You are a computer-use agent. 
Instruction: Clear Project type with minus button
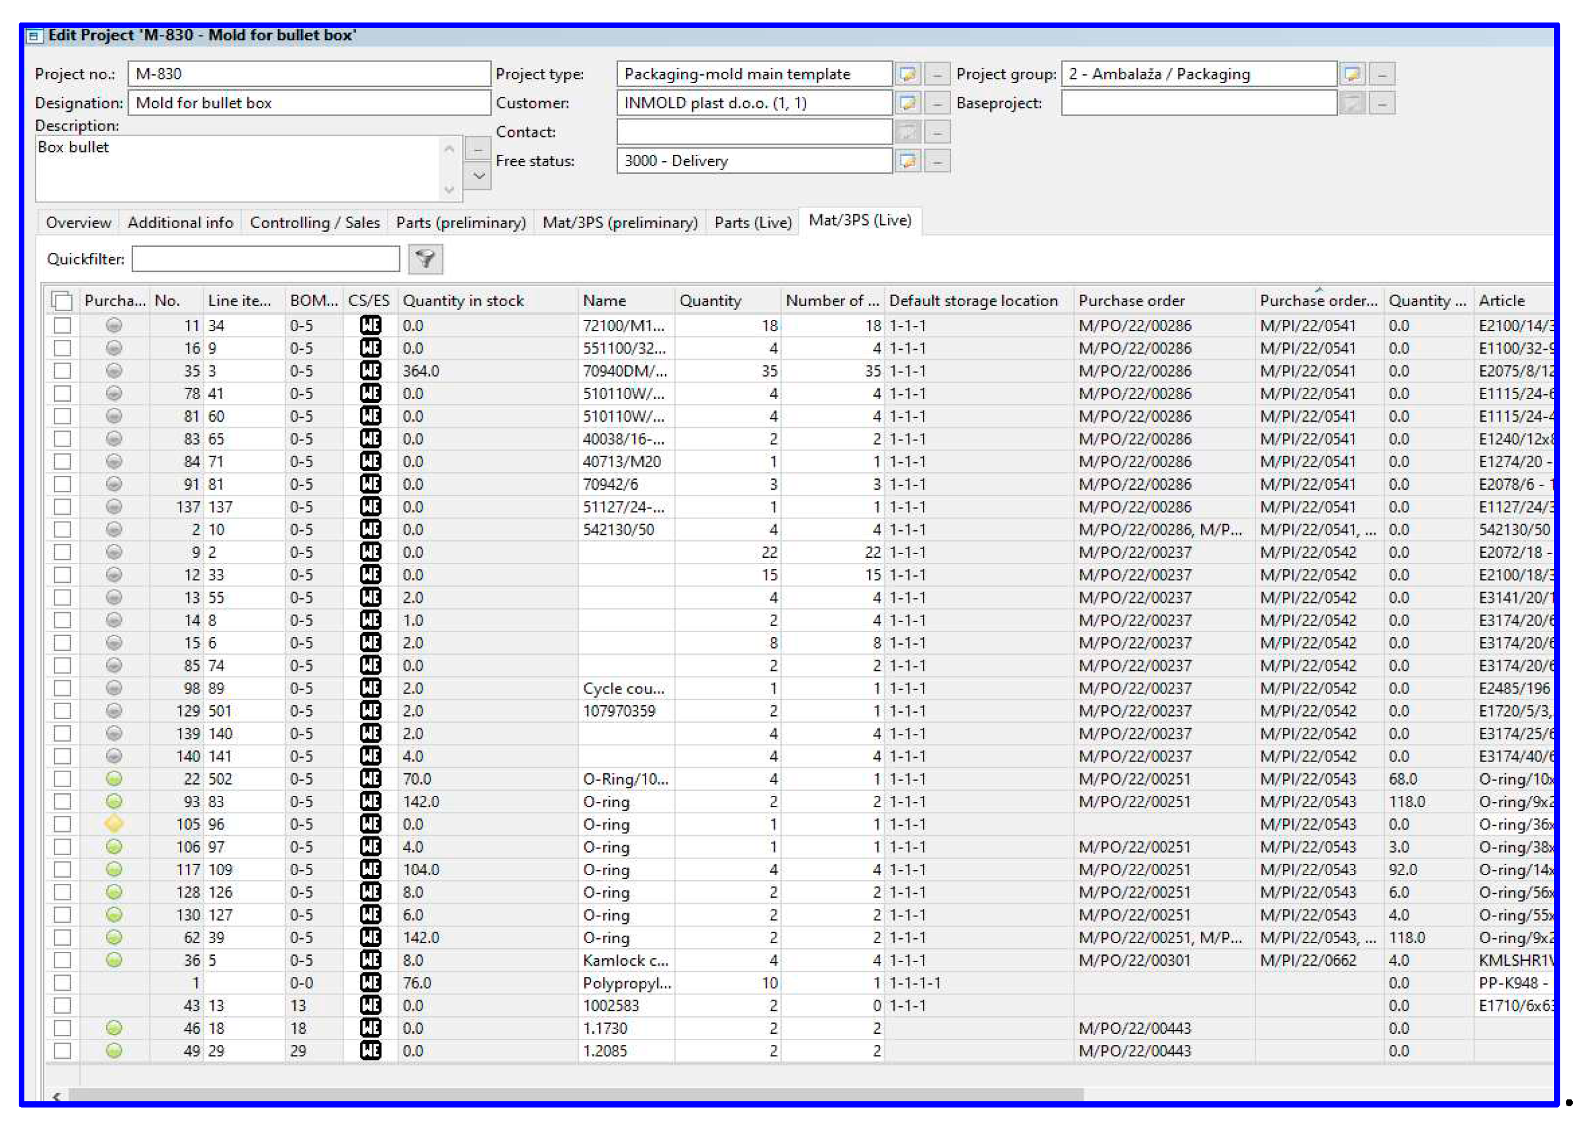[x=937, y=74]
